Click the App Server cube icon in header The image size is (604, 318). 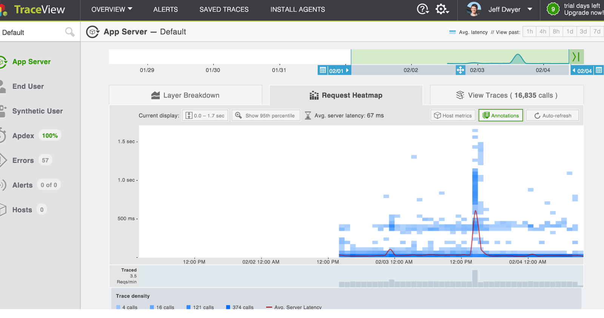click(x=92, y=32)
